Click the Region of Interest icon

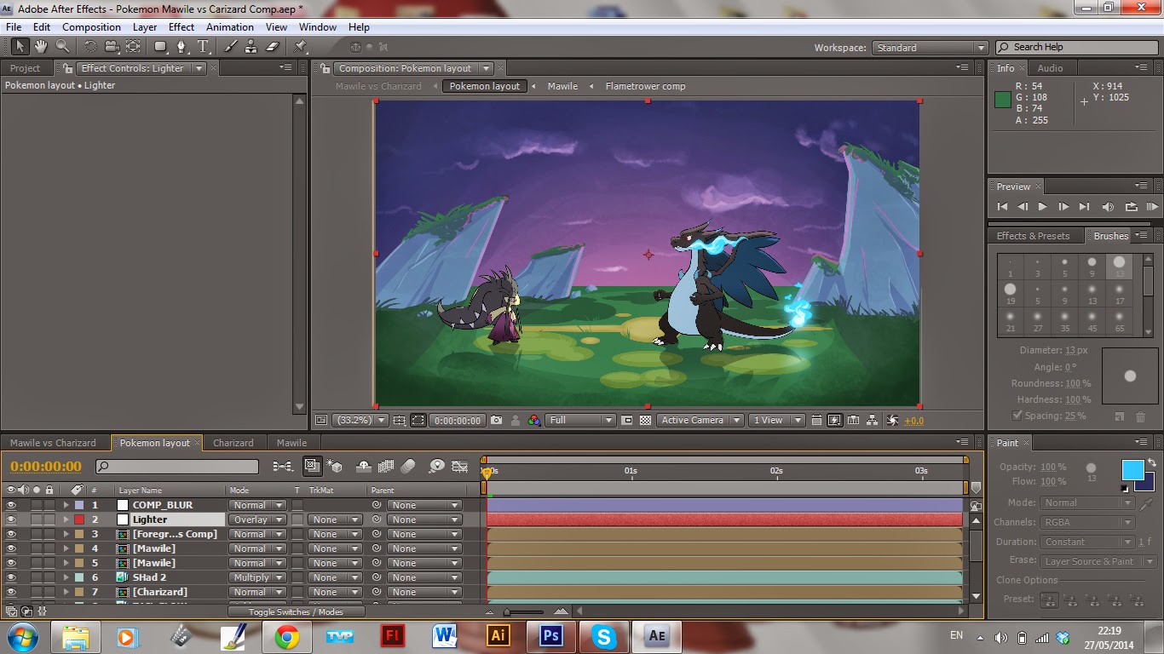coord(627,420)
